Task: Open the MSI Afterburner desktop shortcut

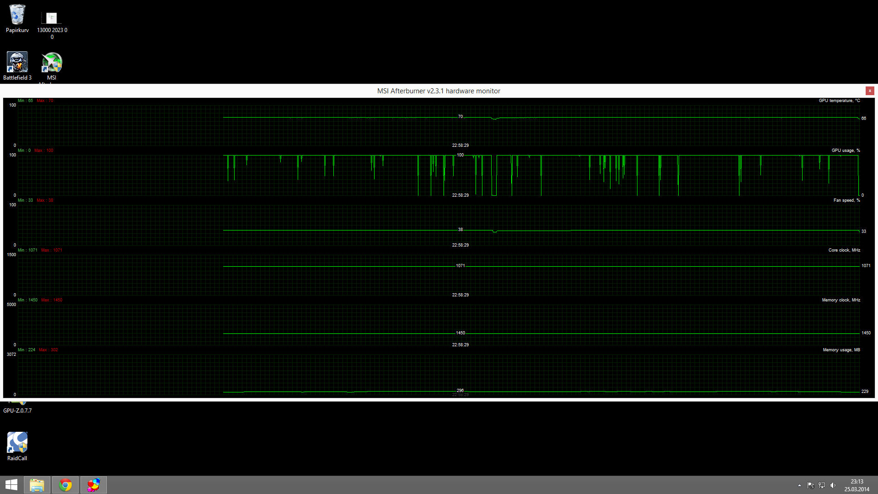Action: tap(52, 67)
